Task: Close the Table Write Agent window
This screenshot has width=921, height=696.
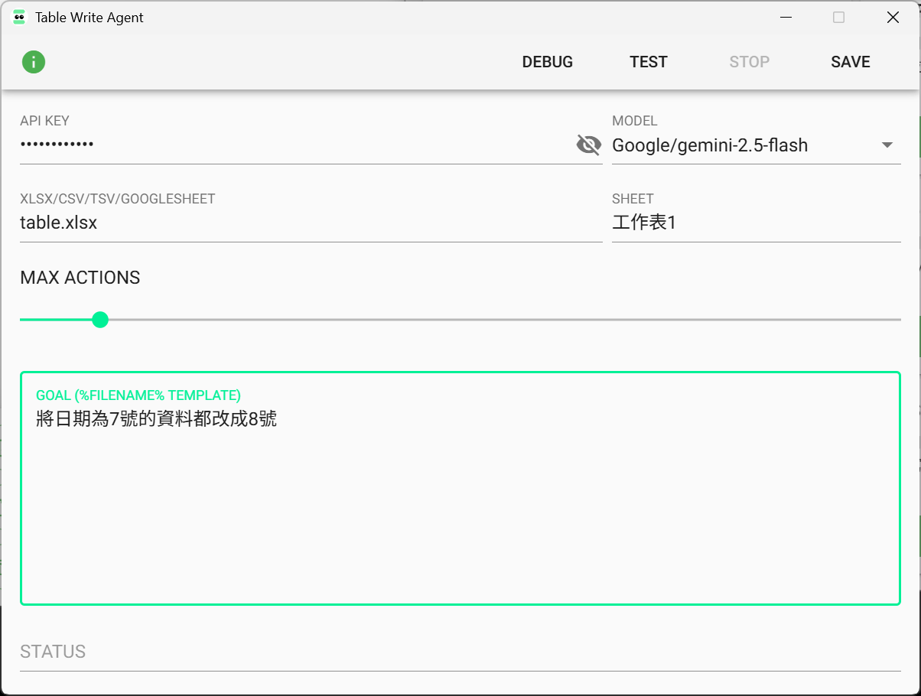Action: click(x=893, y=18)
